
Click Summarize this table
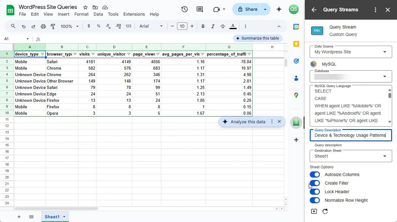click(258, 38)
